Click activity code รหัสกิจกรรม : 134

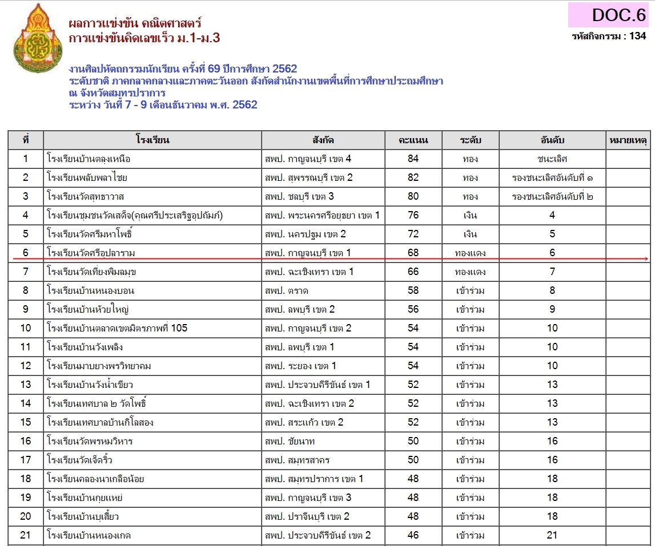click(609, 37)
